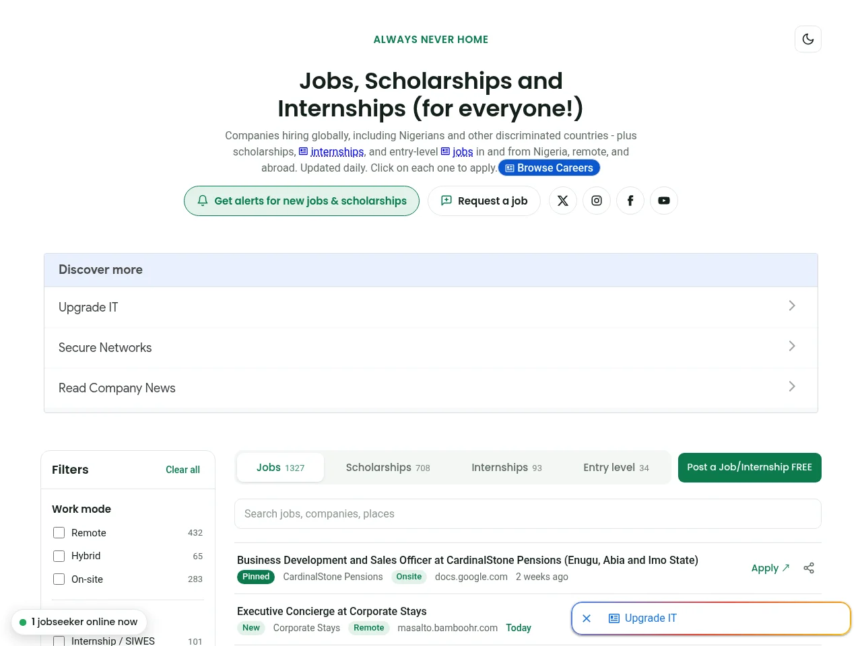Click the Onsite tag on CardinalStone listing
The image size is (862, 646).
(409, 577)
